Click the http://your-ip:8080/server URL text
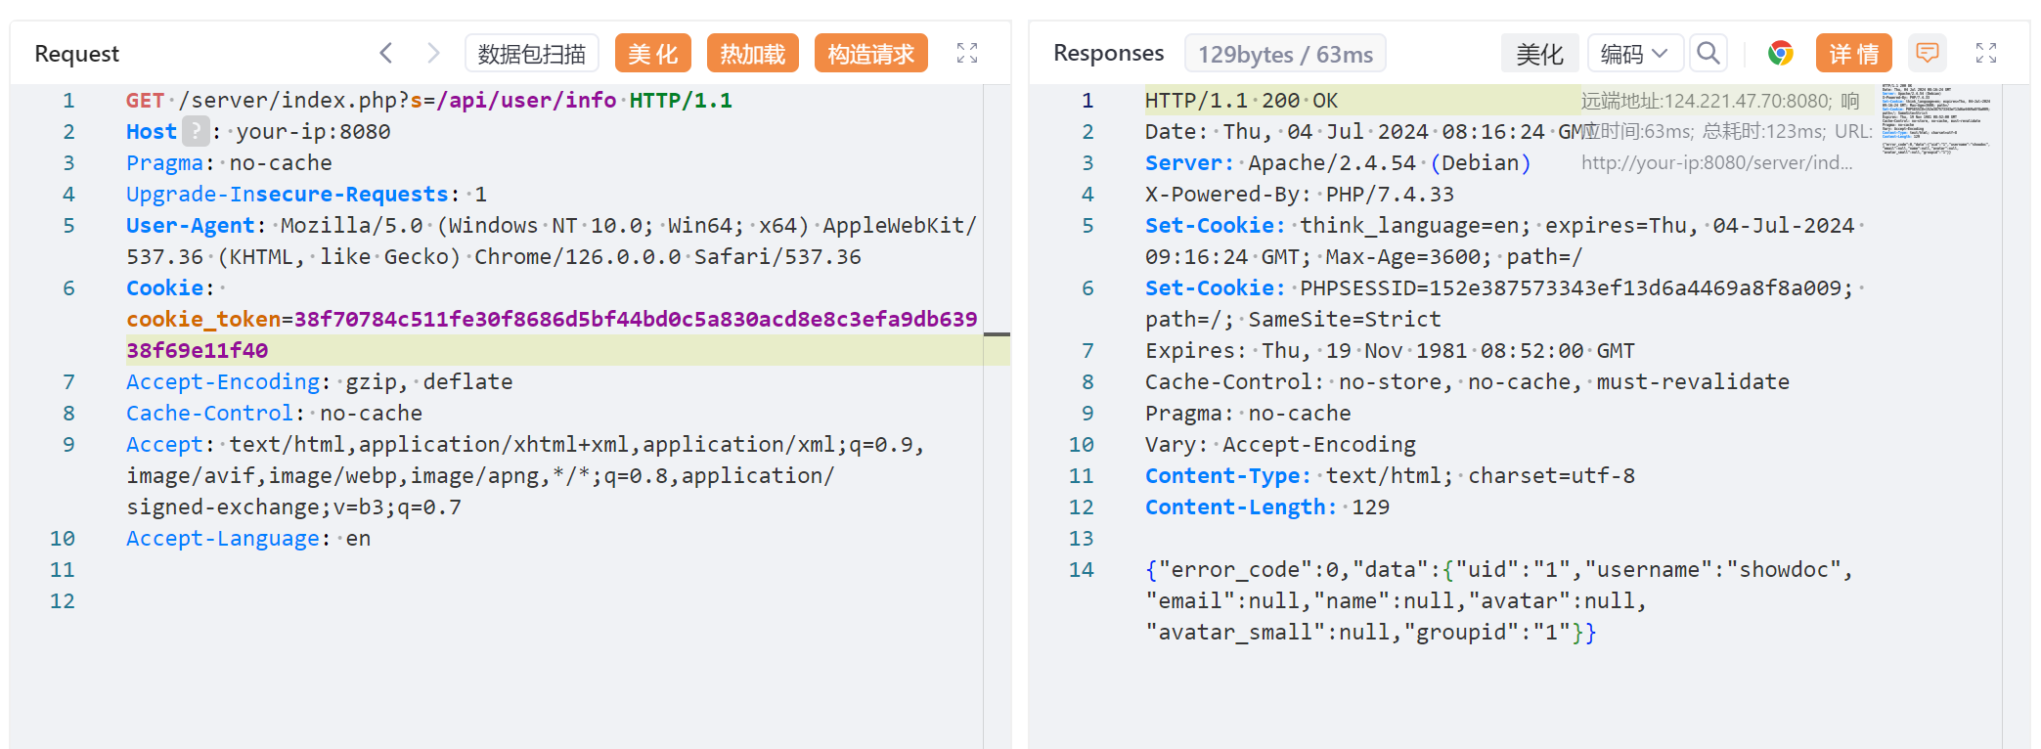The height and width of the screenshot is (749, 2041). (1716, 163)
